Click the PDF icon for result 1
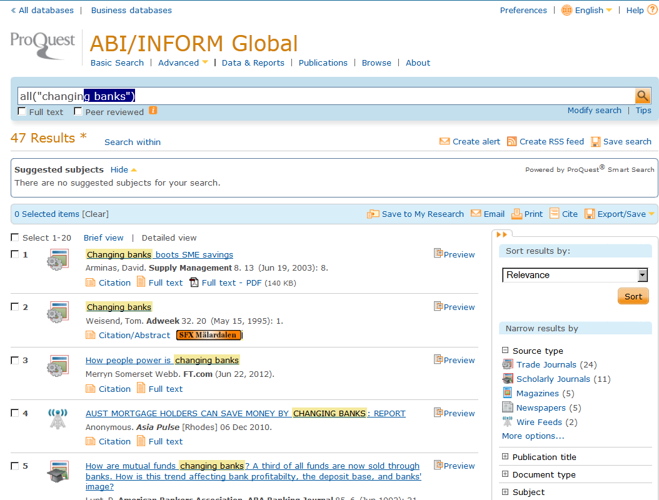Screen dimensions: 659x500 [194, 282]
